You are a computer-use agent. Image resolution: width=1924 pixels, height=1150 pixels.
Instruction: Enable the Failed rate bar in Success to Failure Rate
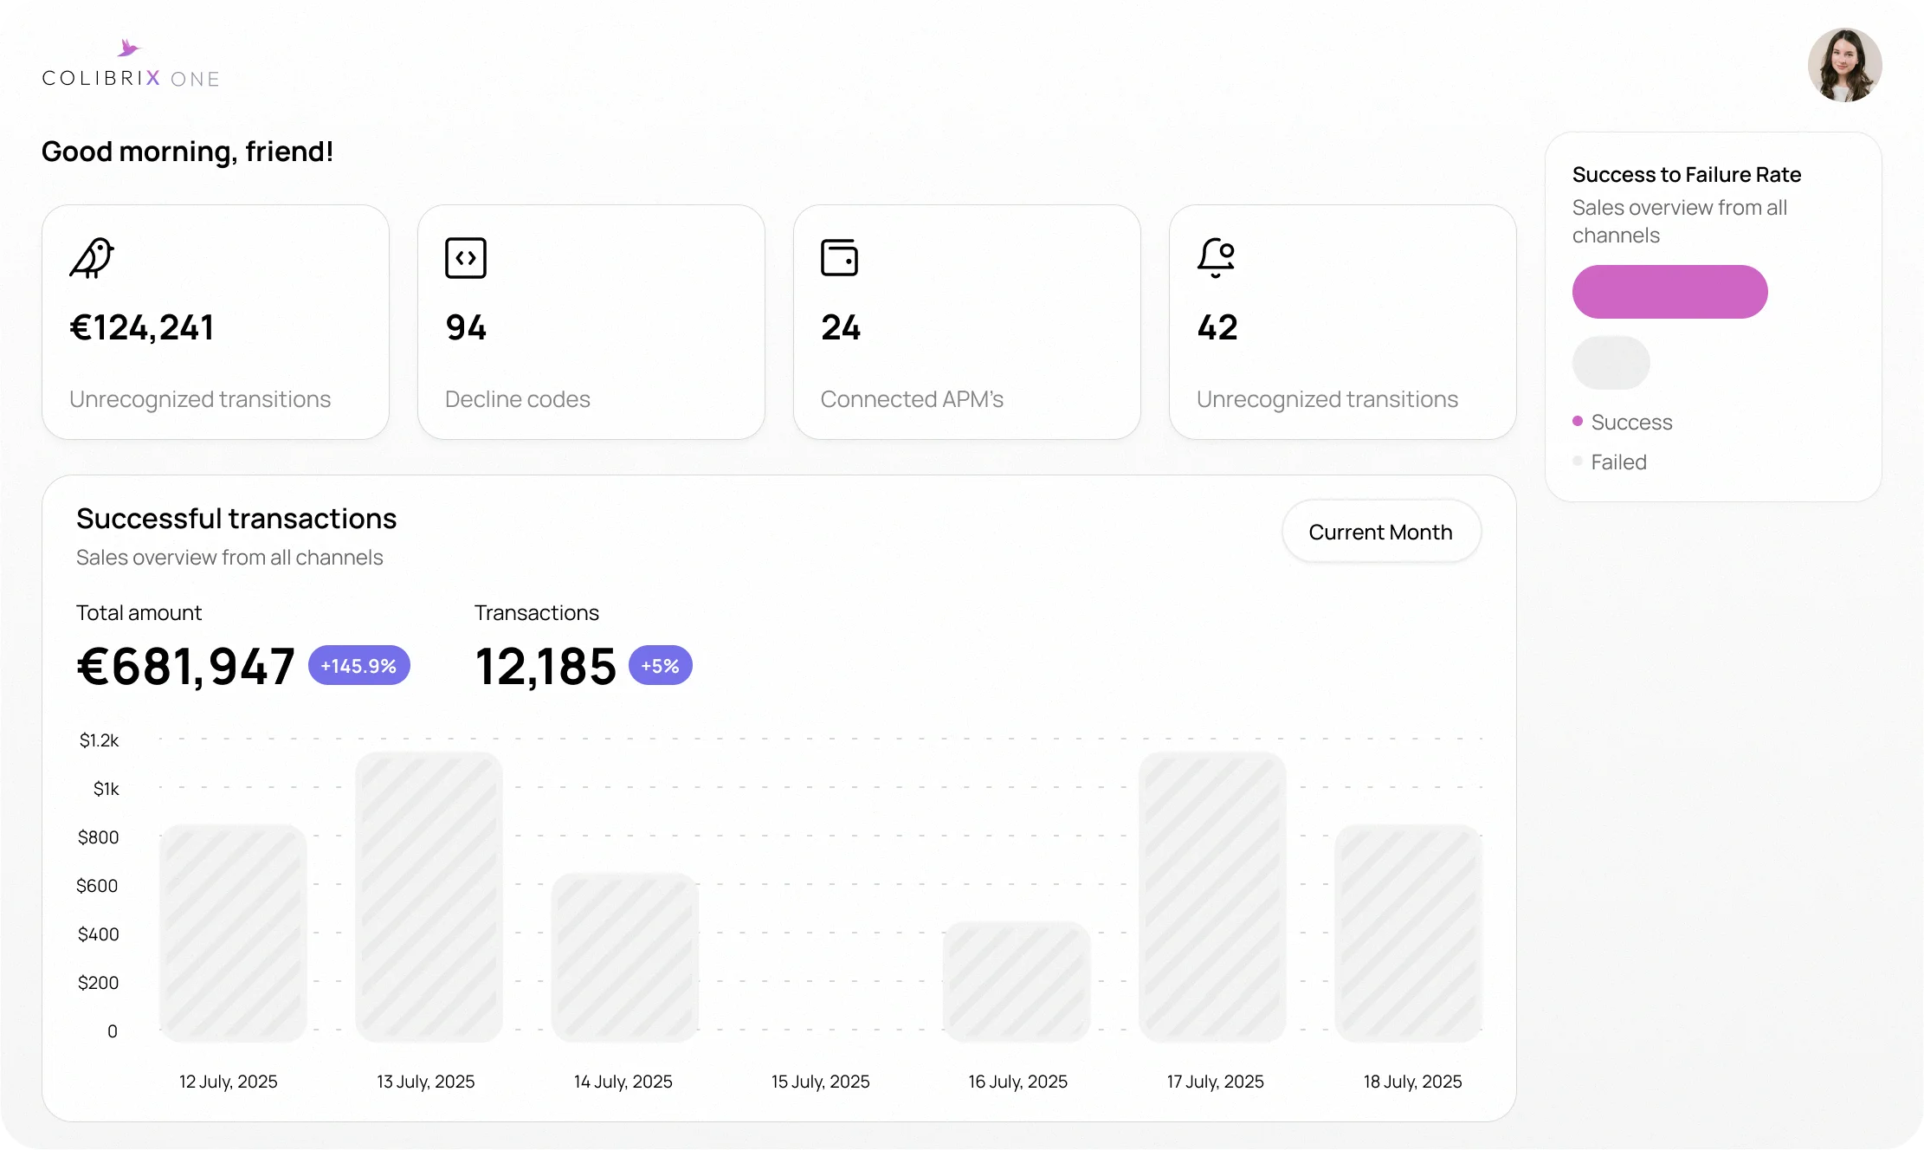point(1611,362)
